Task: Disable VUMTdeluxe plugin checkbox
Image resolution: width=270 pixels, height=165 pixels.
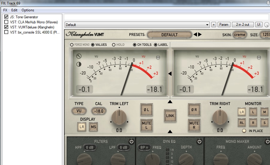Action: click(6, 27)
